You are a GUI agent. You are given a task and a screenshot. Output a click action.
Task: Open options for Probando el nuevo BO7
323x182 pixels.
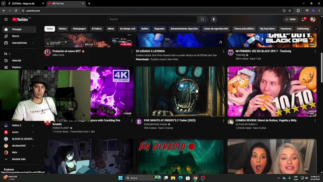point(132,51)
